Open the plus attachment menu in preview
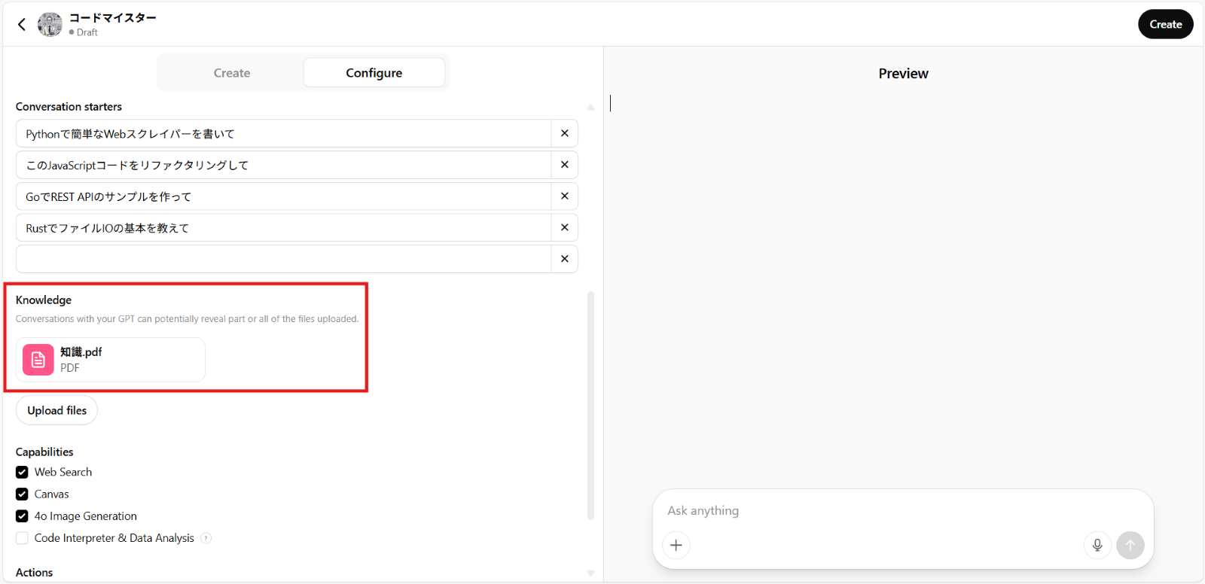 (676, 545)
